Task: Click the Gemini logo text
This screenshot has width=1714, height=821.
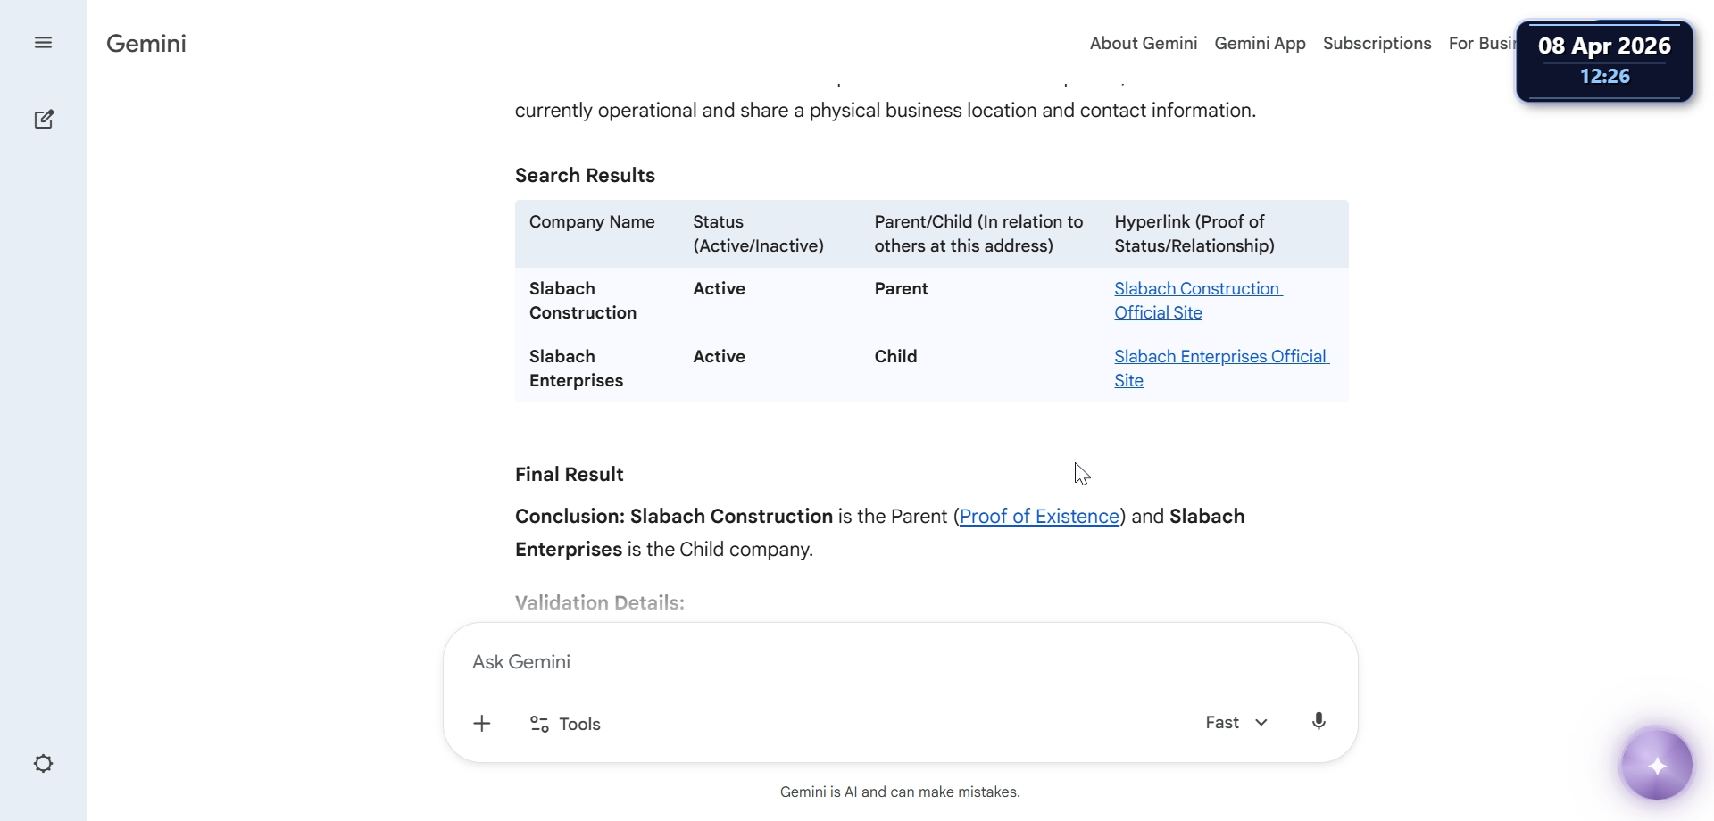Action: (x=146, y=44)
